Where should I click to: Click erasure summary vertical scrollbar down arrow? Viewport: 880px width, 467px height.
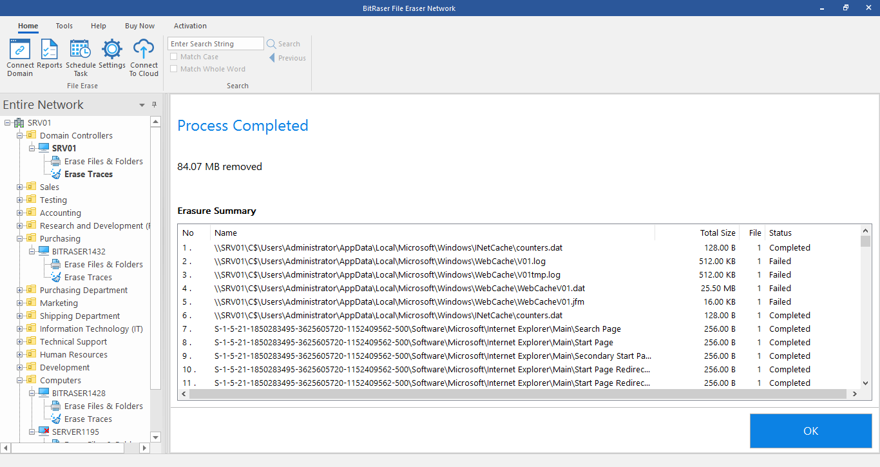[x=866, y=383]
